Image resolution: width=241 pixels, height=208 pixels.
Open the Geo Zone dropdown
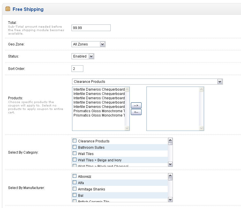[x=89, y=44]
